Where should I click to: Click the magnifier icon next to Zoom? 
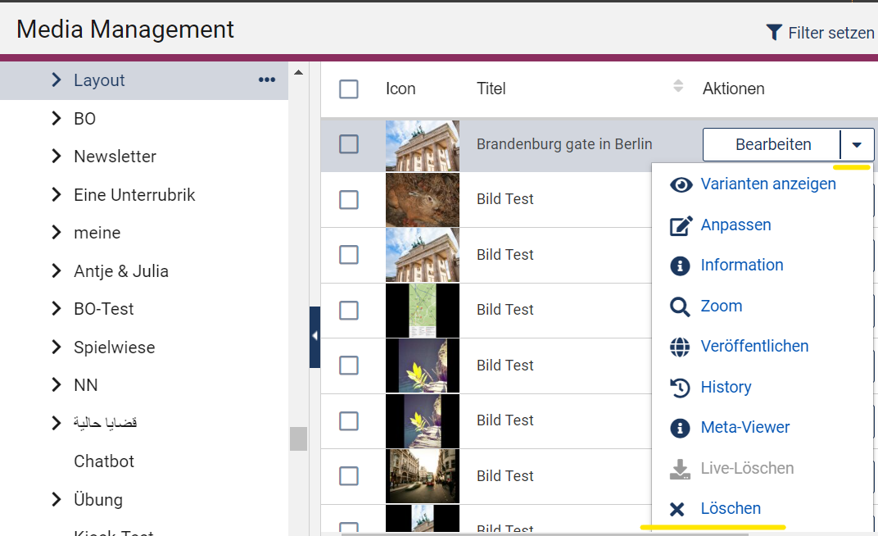point(680,307)
